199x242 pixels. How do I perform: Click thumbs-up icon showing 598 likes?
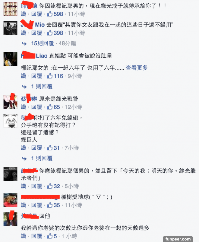click(x=50, y=14)
